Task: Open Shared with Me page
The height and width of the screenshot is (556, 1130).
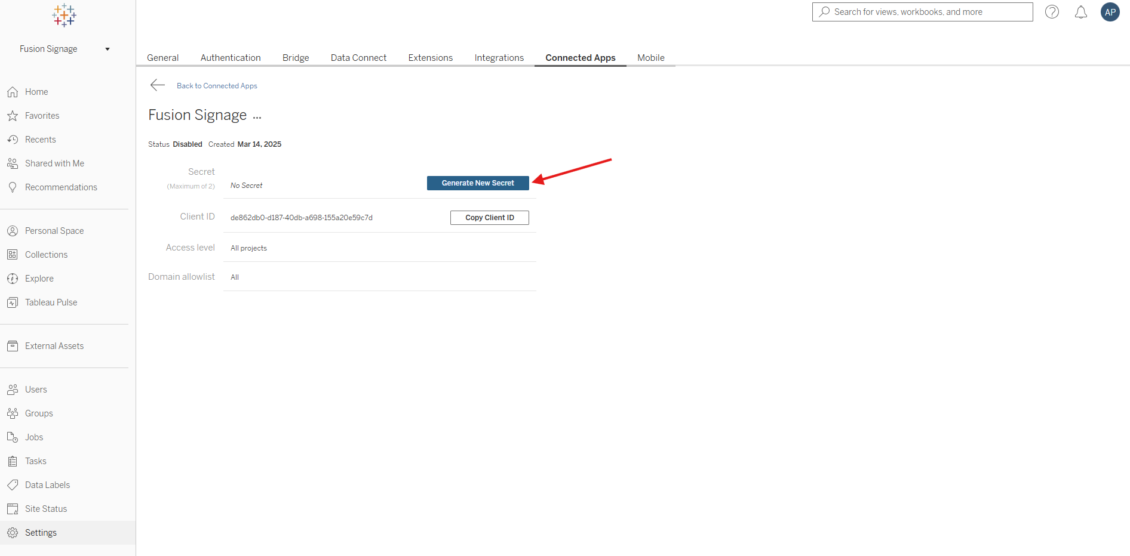Action: click(x=54, y=163)
